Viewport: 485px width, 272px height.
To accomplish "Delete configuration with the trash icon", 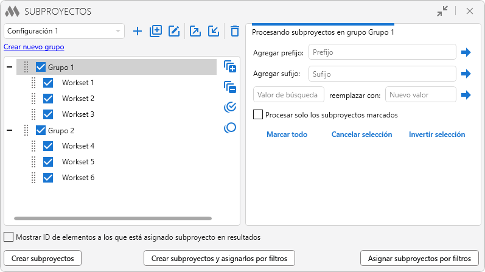I will pos(235,31).
